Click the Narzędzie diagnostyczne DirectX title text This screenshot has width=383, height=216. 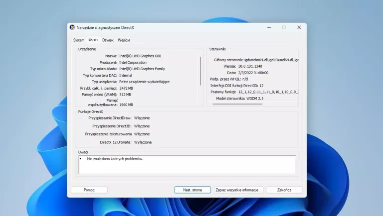click(x=105, y=27)
